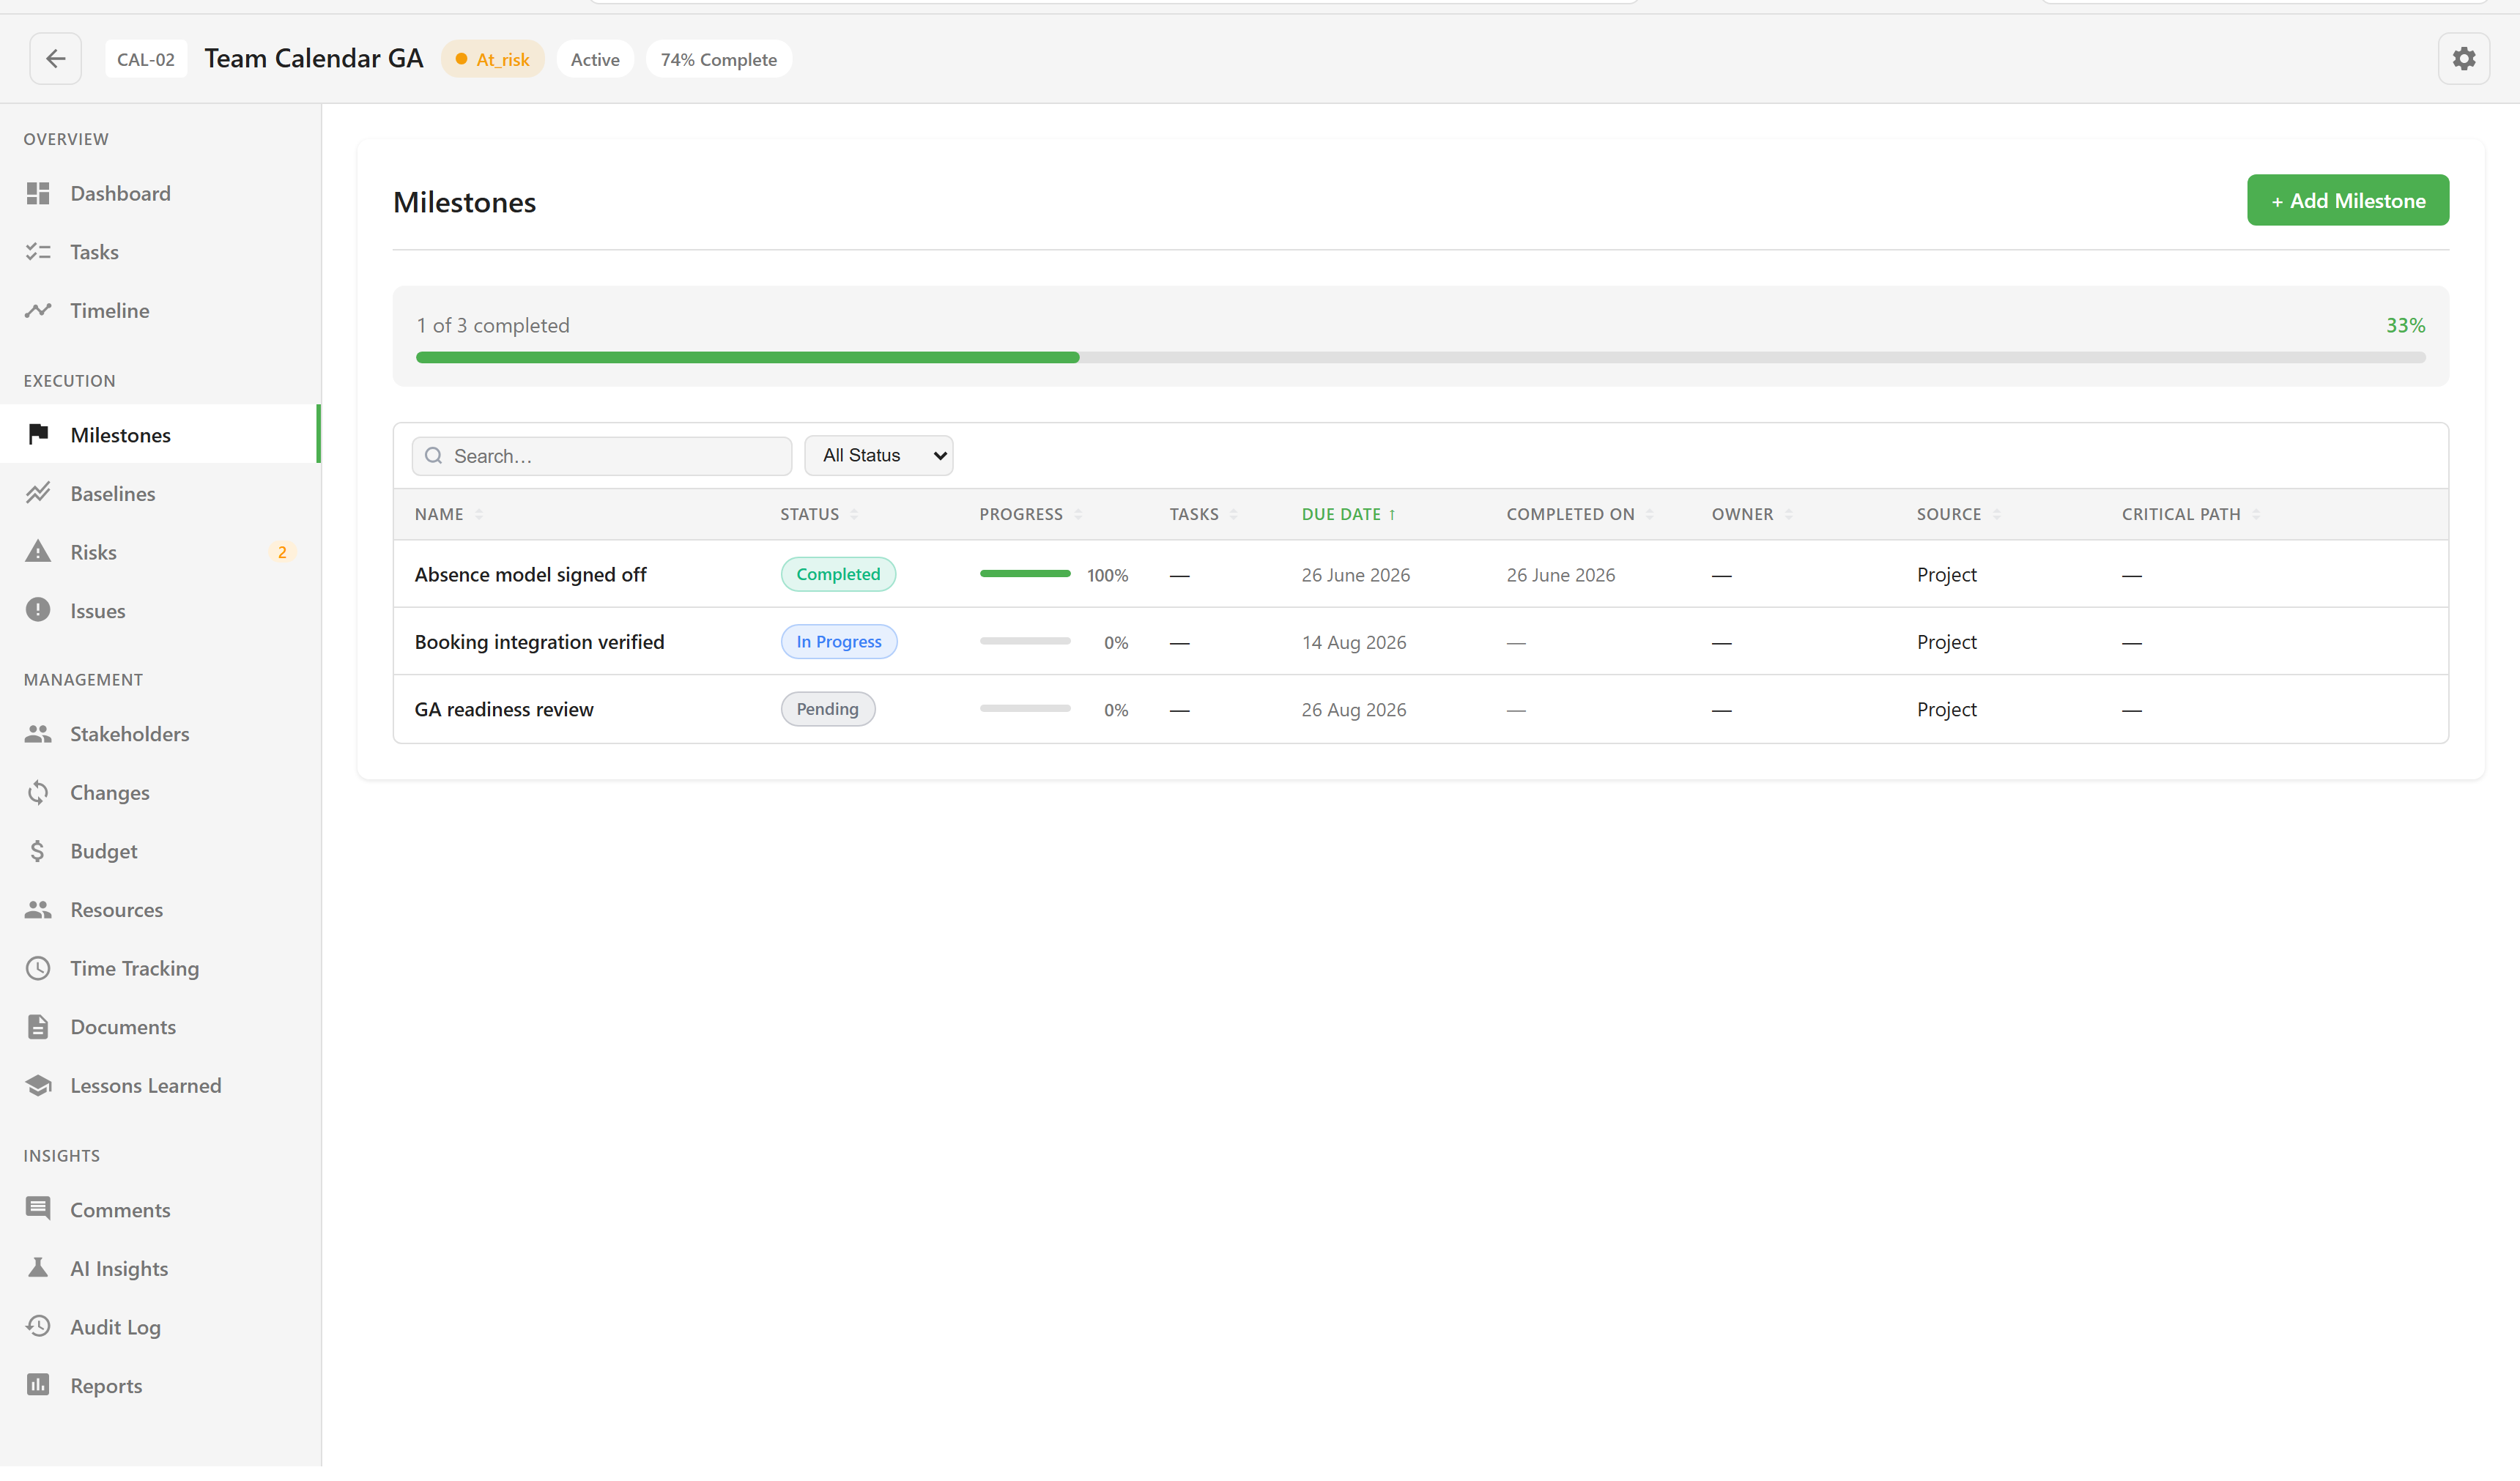Click the At_risk status badge

492,60
